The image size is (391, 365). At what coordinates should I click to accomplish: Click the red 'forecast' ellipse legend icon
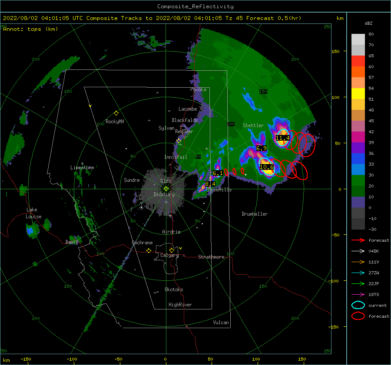pyautogui.click(x=358, y=316)
